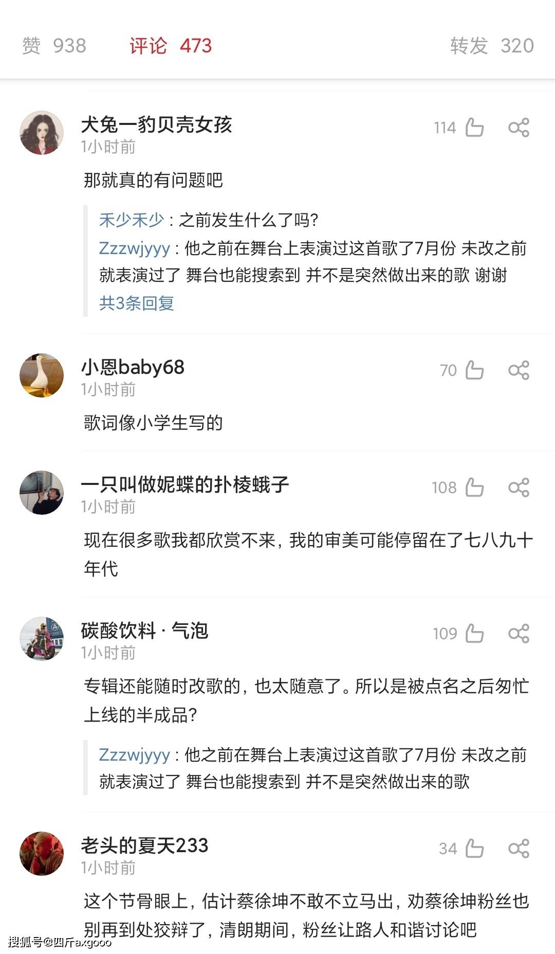Viewport: 555px width, 954px height.
Task: Switch to the 转发 320 tab
Action: [x=492, y=46]
